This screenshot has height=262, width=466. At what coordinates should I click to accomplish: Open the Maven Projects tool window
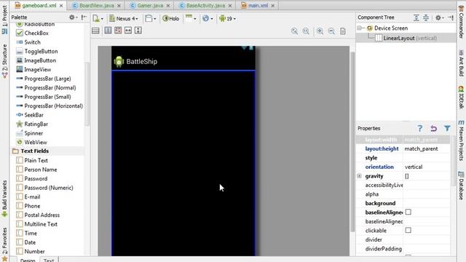(x=461, y=140)
